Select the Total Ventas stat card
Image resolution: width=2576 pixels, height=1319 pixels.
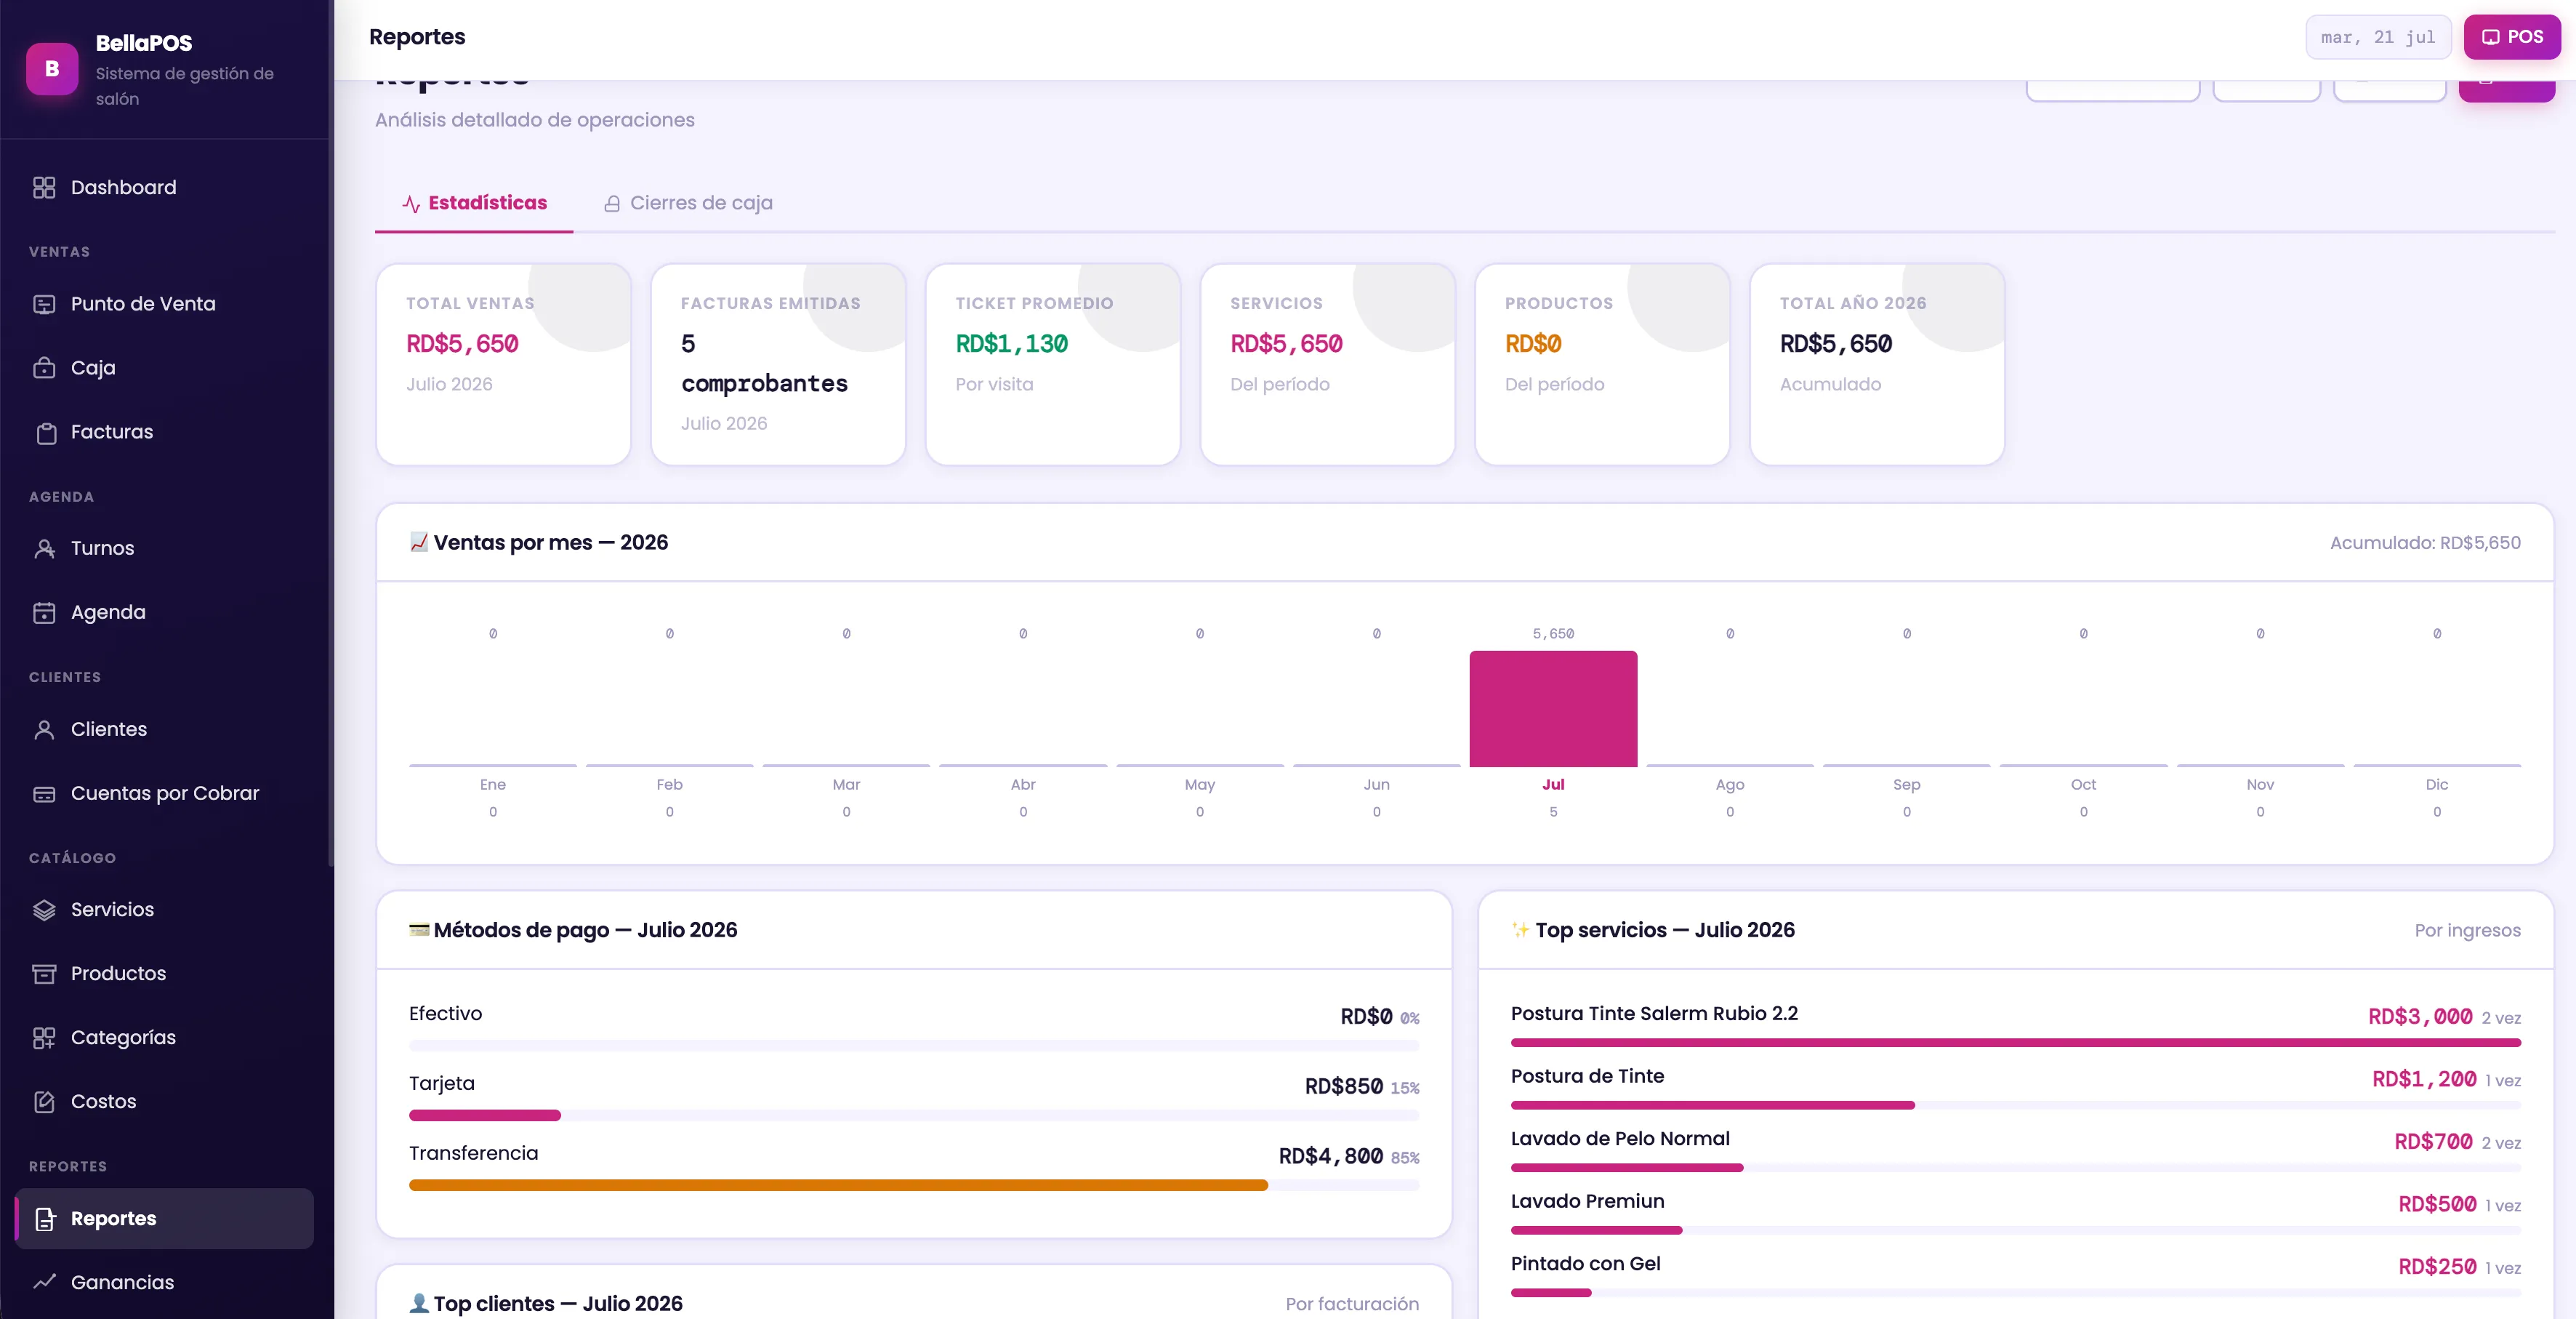click(x=504, y=364)
